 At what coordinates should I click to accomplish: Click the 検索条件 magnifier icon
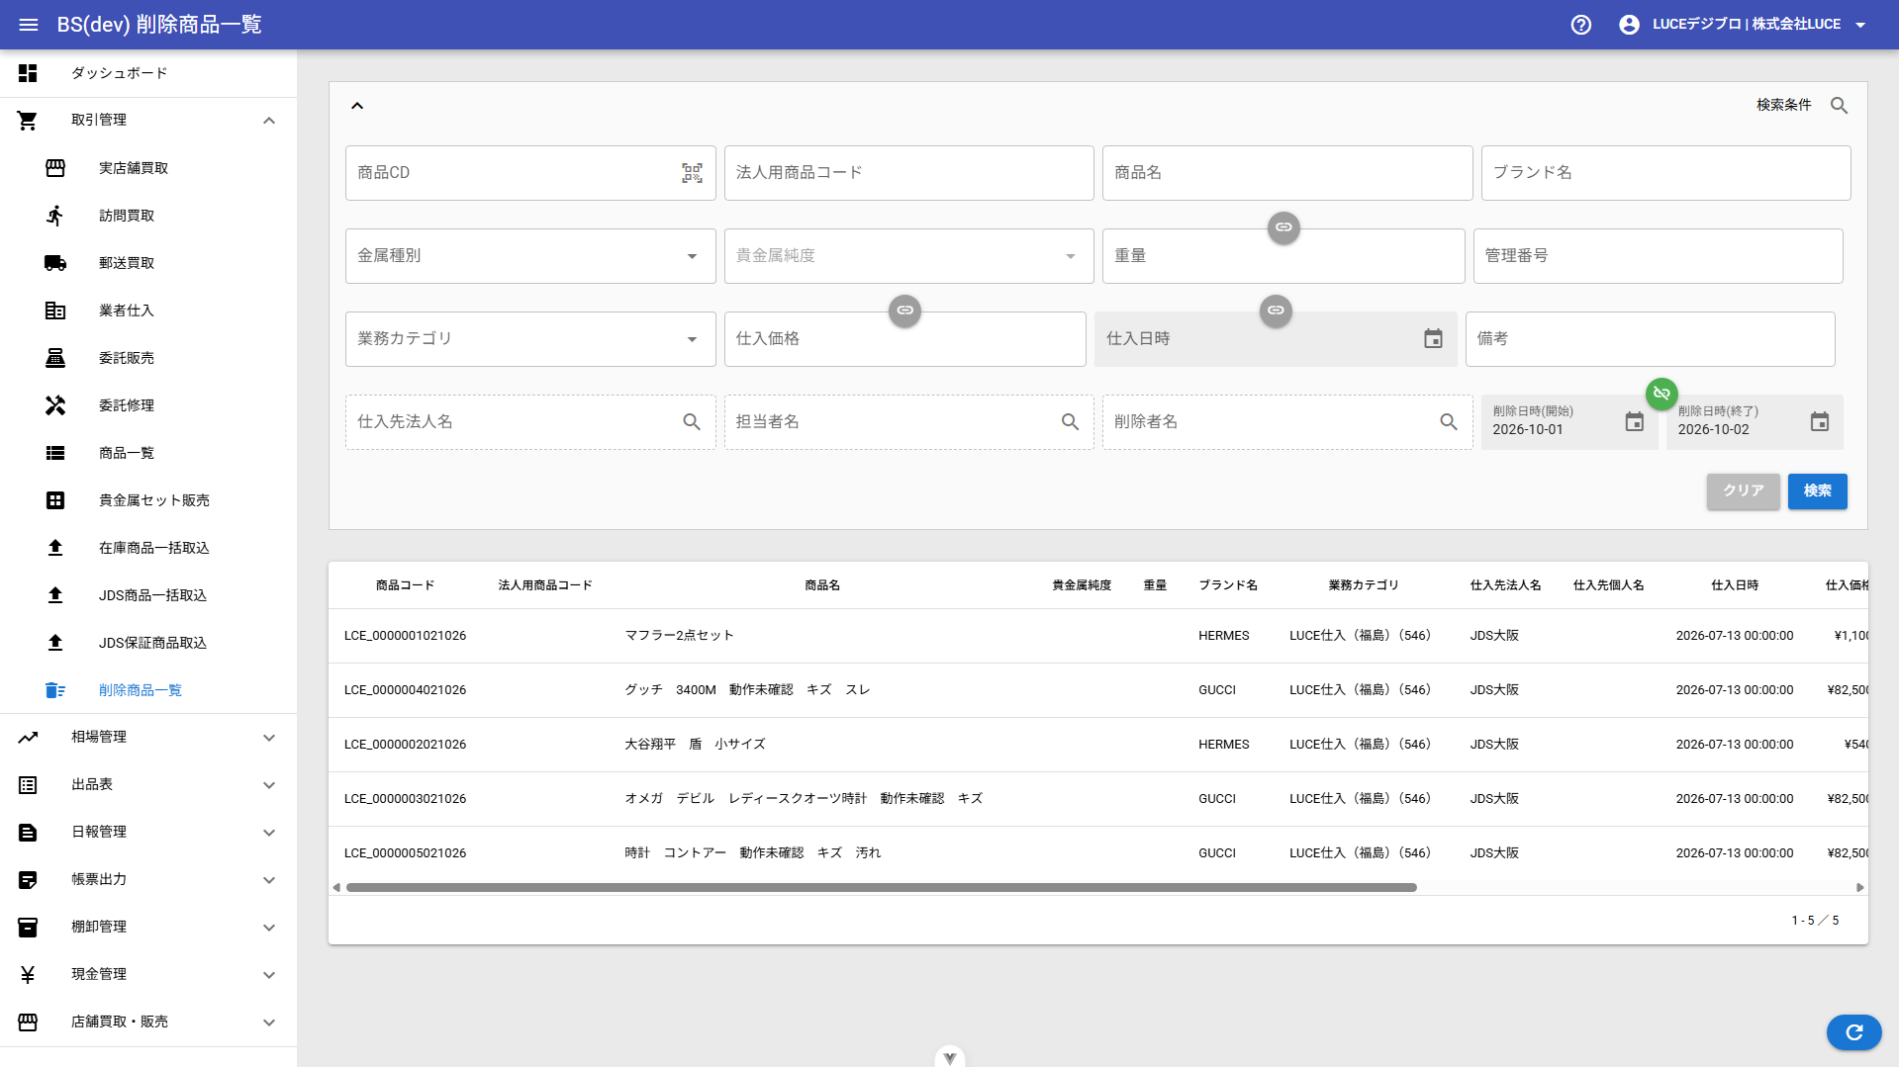[1839, 105]
